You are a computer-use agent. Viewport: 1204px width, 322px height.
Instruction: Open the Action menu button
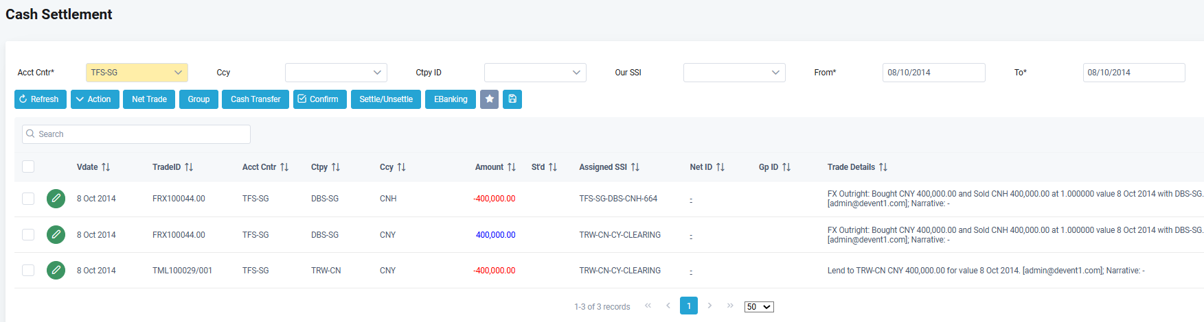95,99
